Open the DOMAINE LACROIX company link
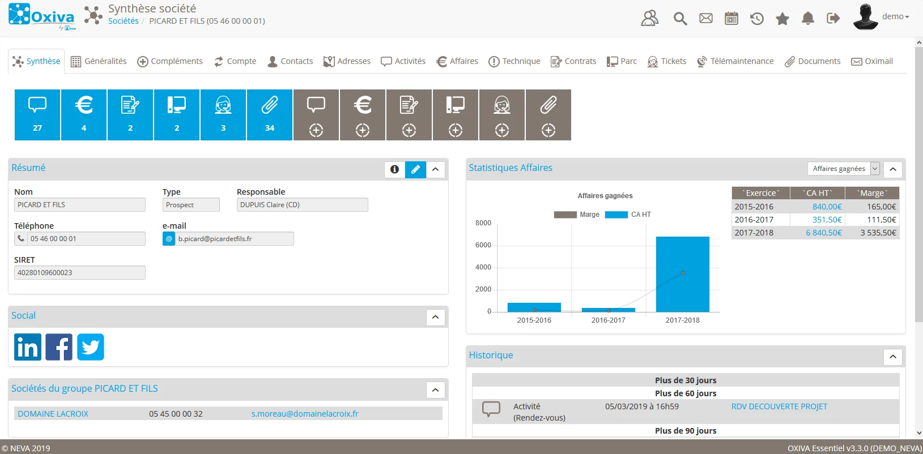 [53, 414]
